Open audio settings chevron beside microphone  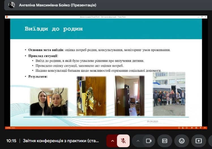(112, 141)
